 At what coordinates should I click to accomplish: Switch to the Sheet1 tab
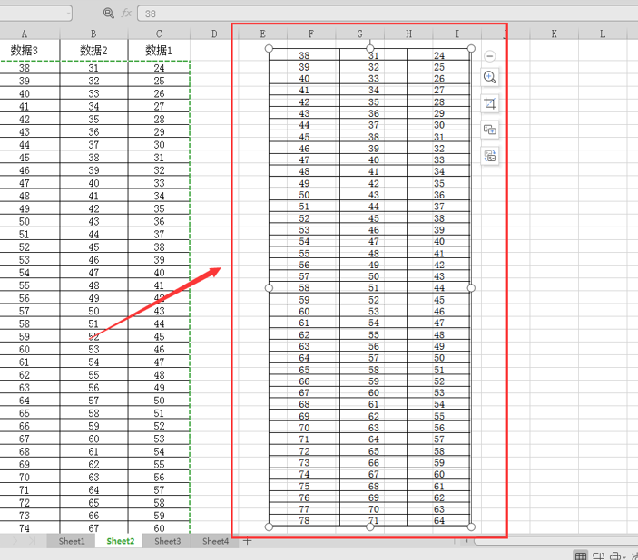(72, 541)
